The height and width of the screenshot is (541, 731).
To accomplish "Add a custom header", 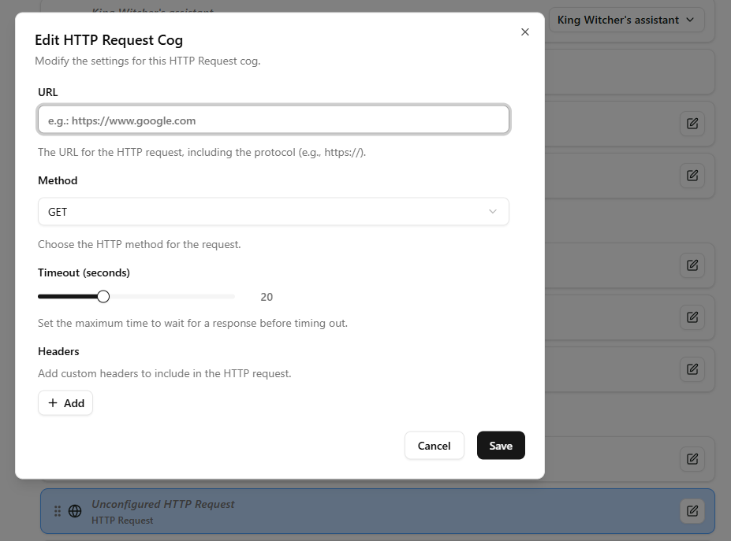I will 65,402.
